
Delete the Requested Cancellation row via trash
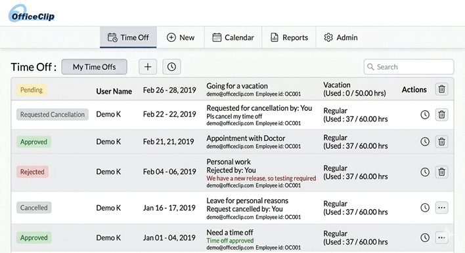click(x=441, y=115)
